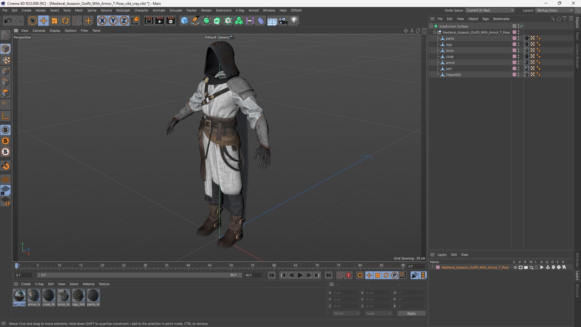
Task: Add a Light object icon
Action: tap(294, 21)
